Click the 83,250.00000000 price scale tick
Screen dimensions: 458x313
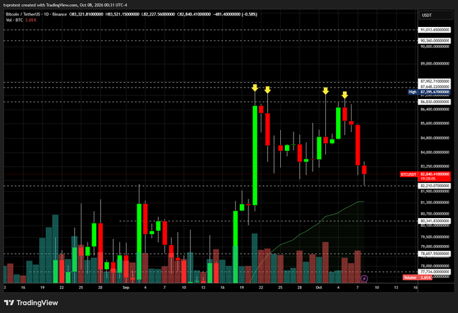click(434, 166)
